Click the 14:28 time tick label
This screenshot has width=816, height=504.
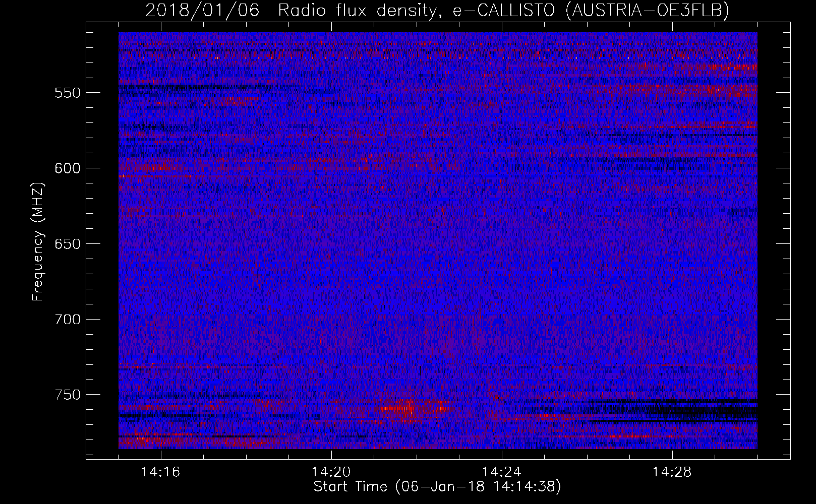[x=672, y=472]
